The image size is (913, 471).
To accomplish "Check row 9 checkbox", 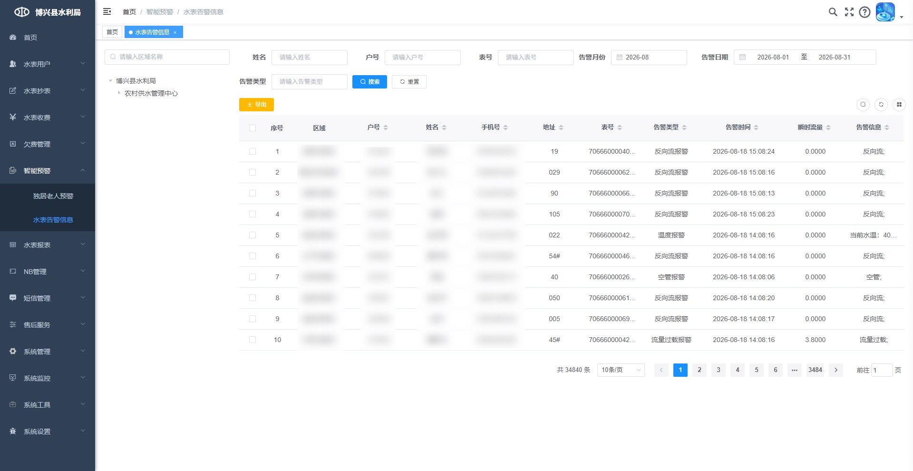I will [253, 319].
